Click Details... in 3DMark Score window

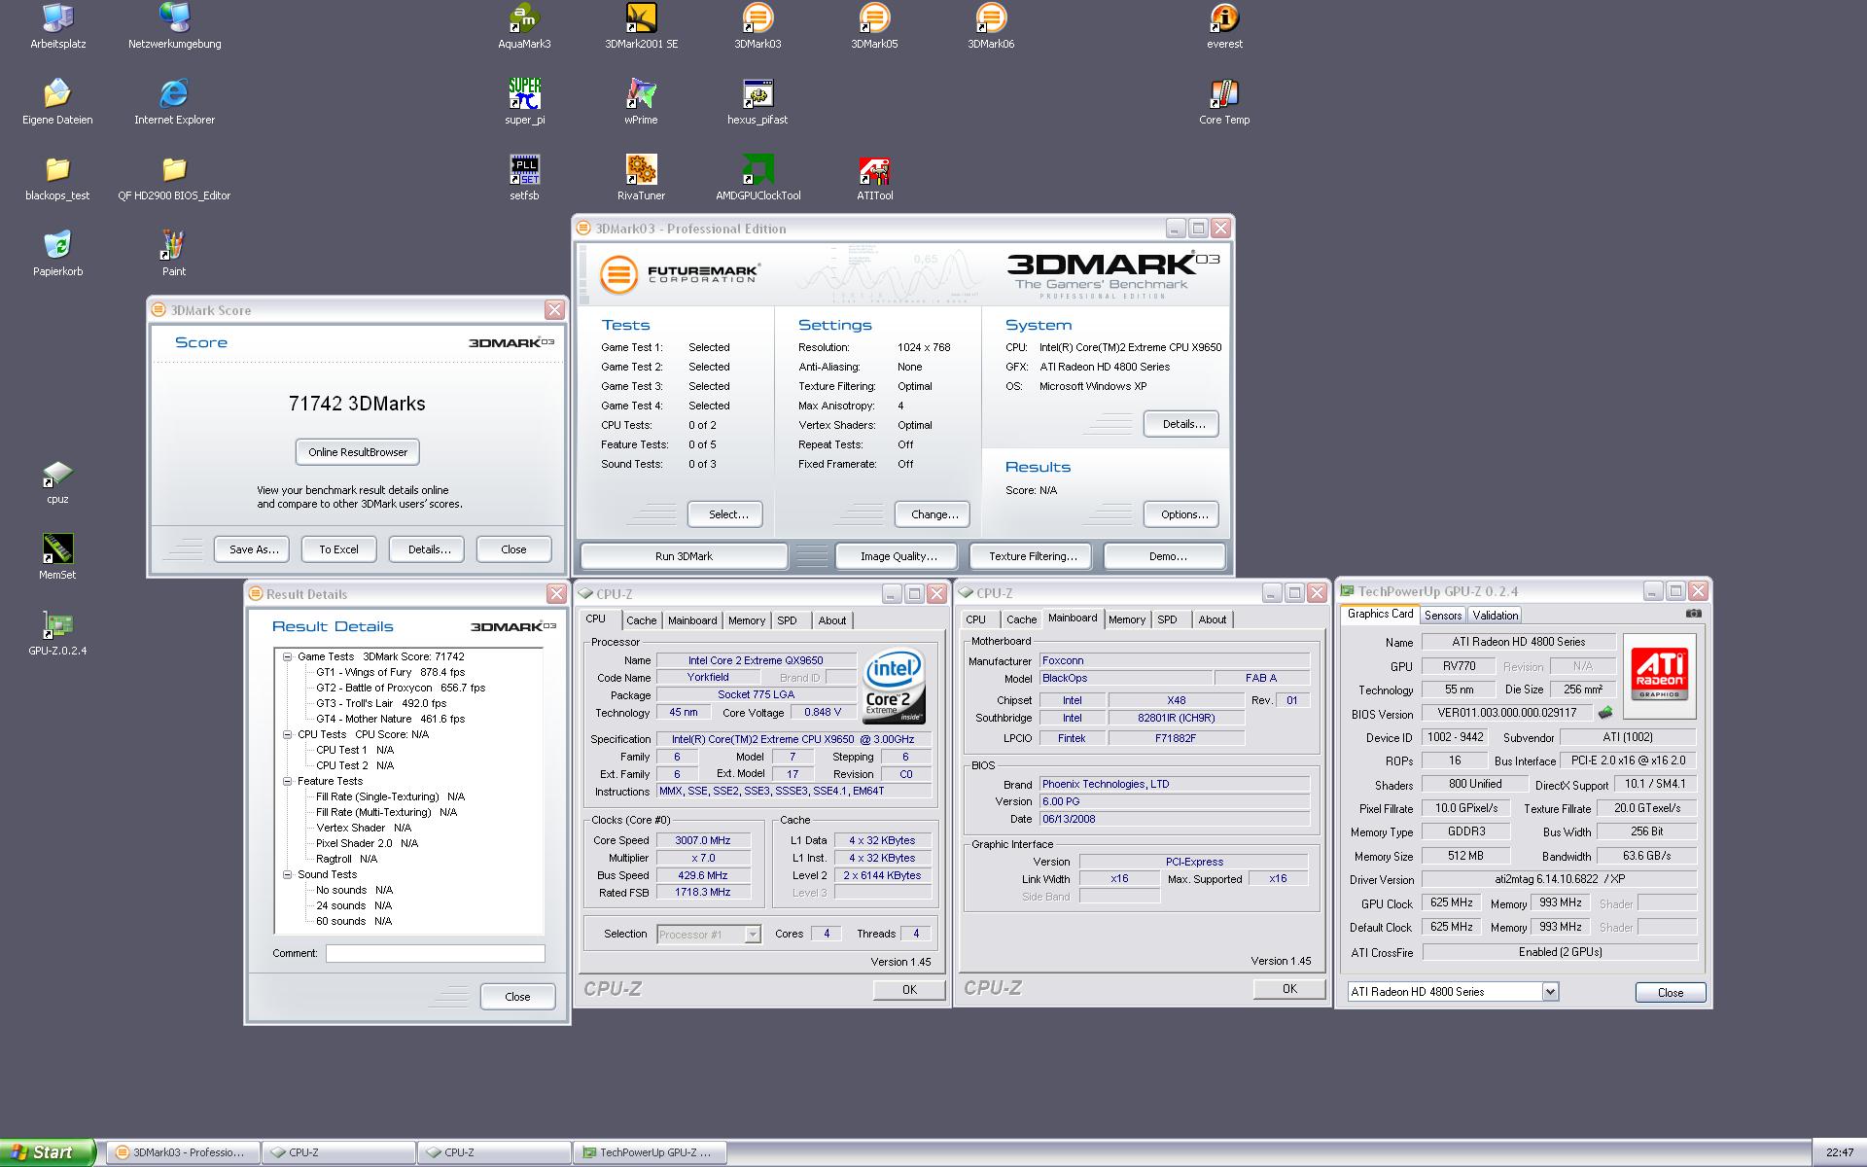[429, 549]
